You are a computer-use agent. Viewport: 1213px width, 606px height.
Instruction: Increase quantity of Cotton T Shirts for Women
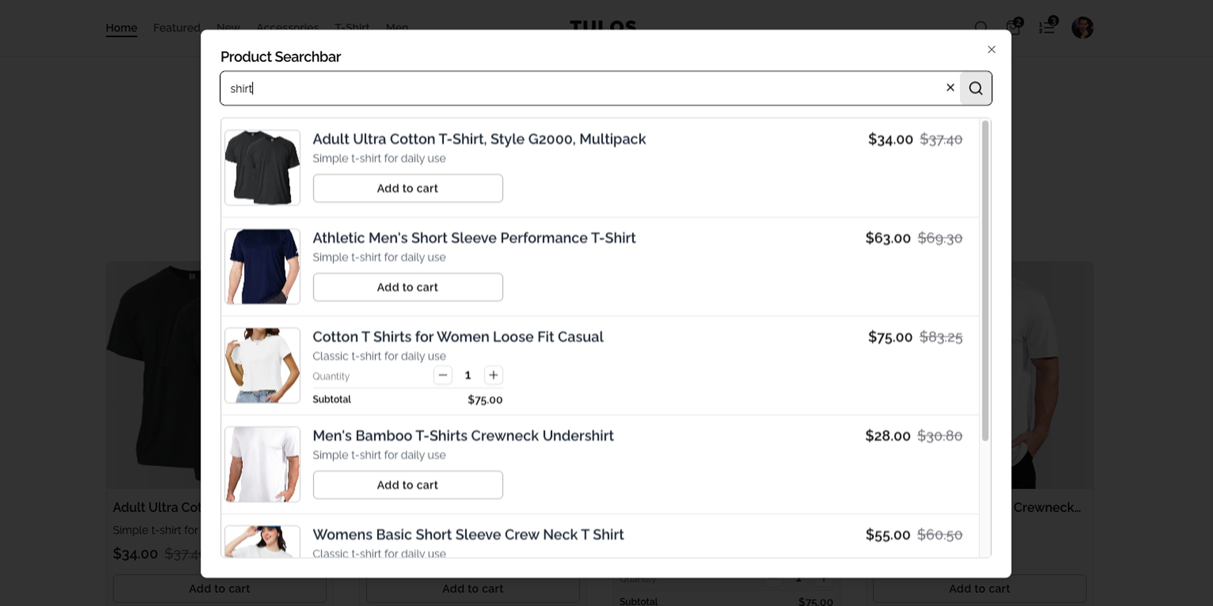[493, 375]
